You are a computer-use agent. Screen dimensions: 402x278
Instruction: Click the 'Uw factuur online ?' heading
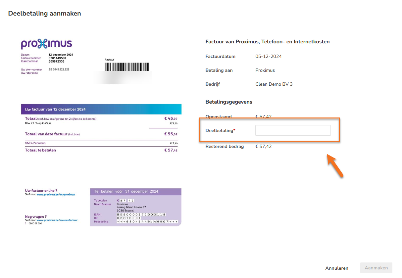click(41, 191)
